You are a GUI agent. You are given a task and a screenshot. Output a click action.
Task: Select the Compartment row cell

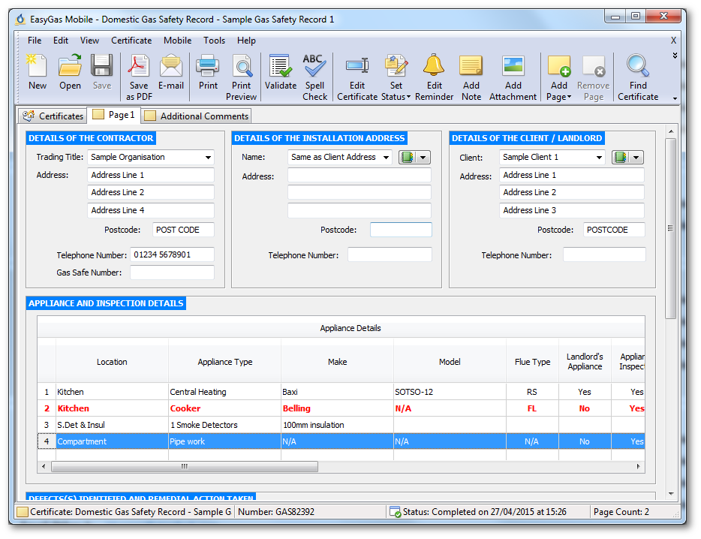point(112,441)
